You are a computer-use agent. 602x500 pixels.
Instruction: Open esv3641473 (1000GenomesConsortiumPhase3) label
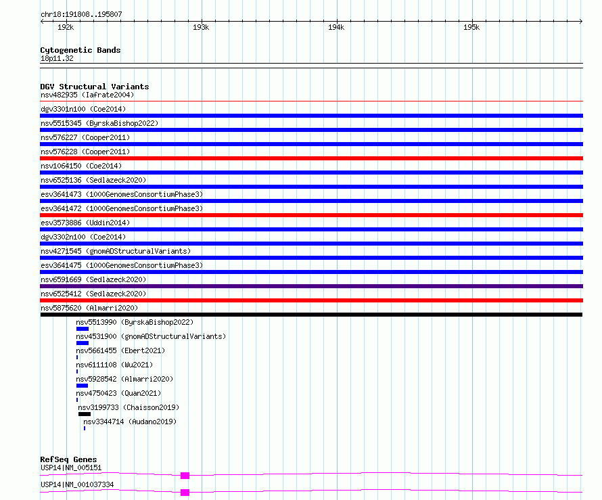pos(122,194)
